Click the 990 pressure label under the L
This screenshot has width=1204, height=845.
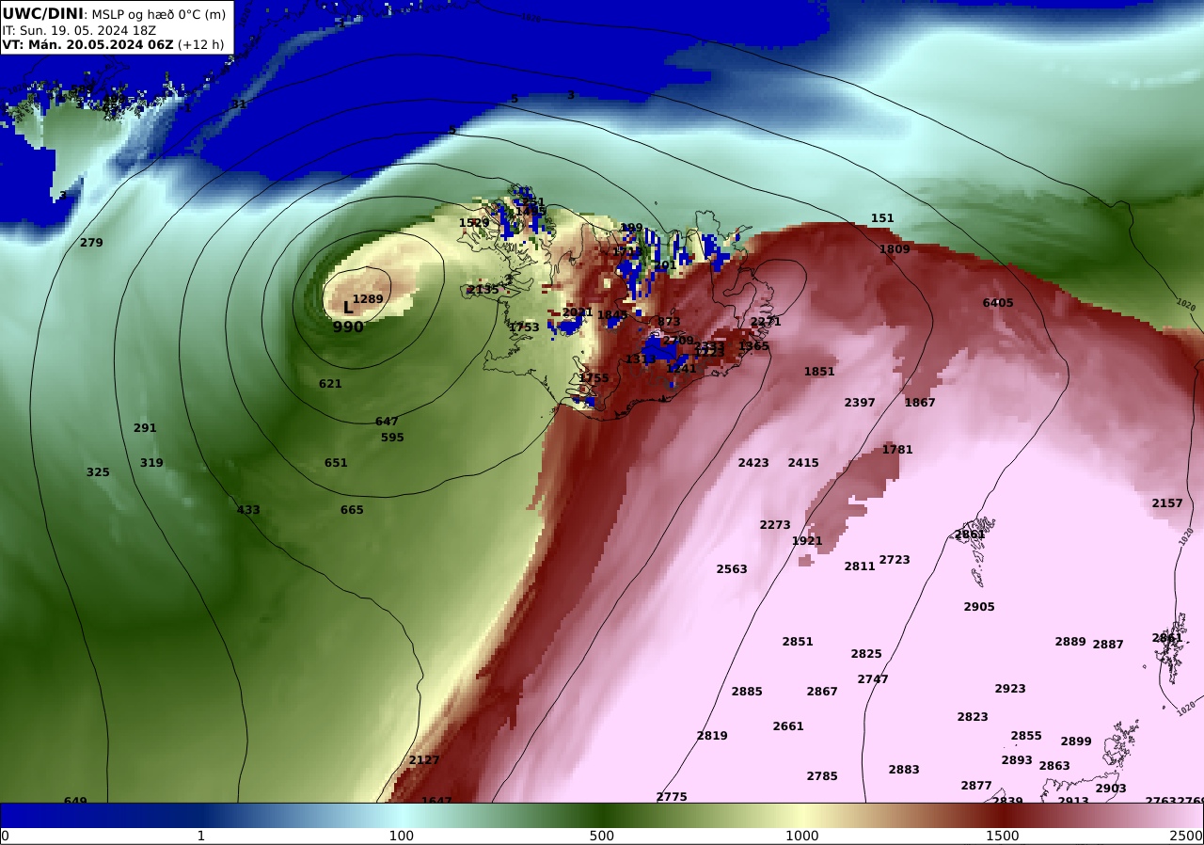tap(348, 327)
